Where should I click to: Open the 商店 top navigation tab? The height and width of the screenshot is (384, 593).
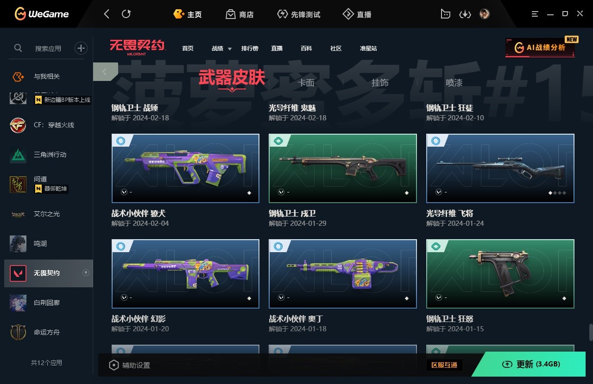tap(240, 14)
